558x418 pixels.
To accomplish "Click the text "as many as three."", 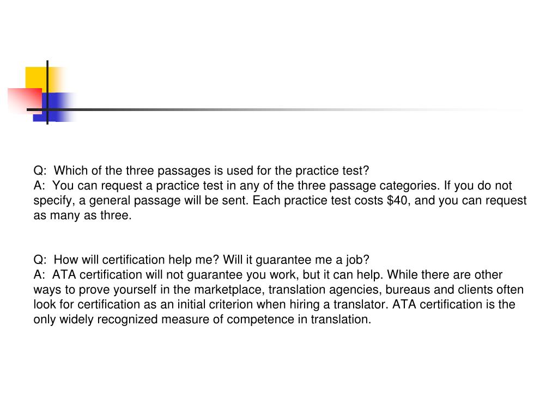I will [83, 216].
